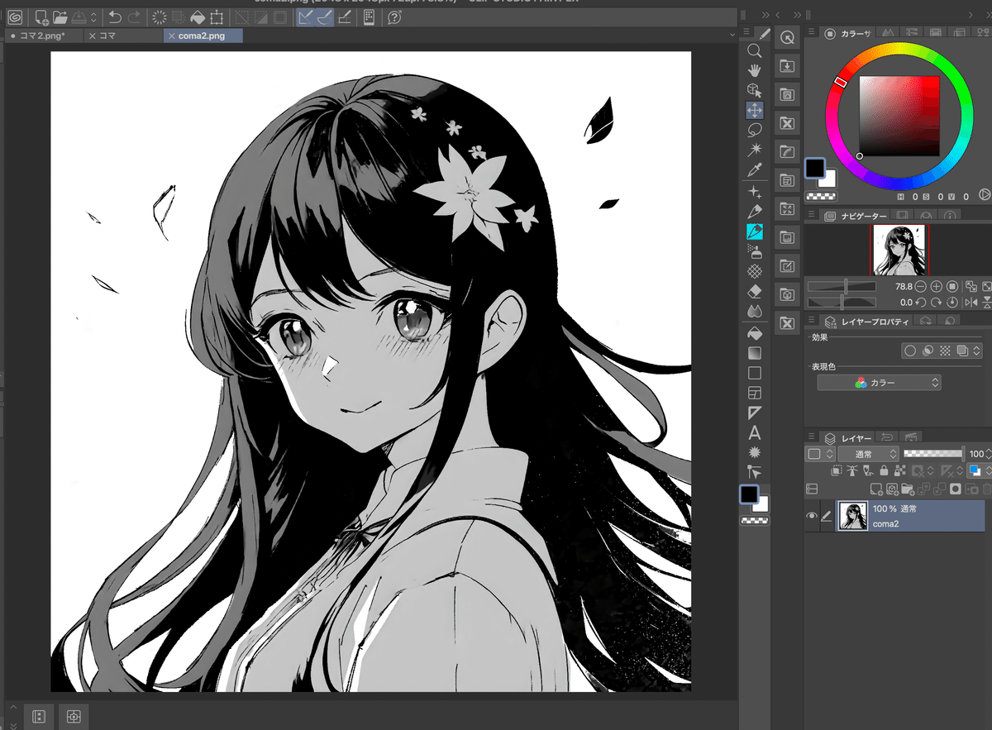Select the Auto select magic wand tool
The width and height of the screenshot is (992, 730).
point(754,150)
